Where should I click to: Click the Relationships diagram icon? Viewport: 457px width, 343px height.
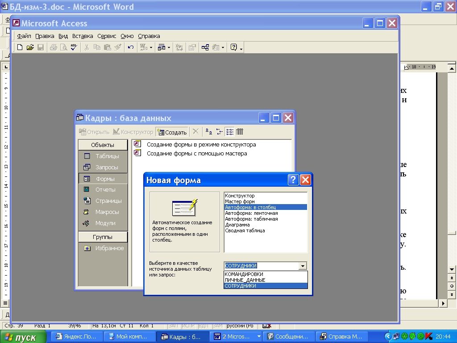tap(205, 47)
